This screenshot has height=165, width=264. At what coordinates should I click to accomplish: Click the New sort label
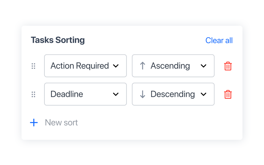(61, 123)
